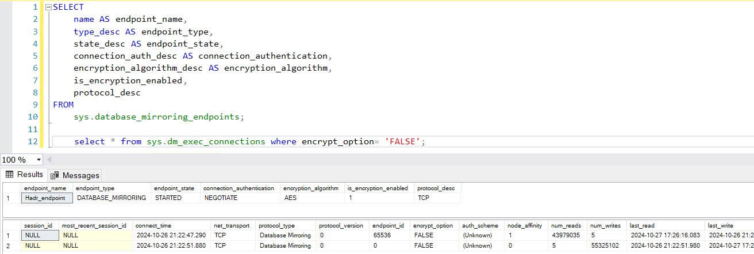Image resolution: width=754 pixels, height=254 pixels.
Task: Click the is_encryption_enabled column header
Action: (380, 188)
